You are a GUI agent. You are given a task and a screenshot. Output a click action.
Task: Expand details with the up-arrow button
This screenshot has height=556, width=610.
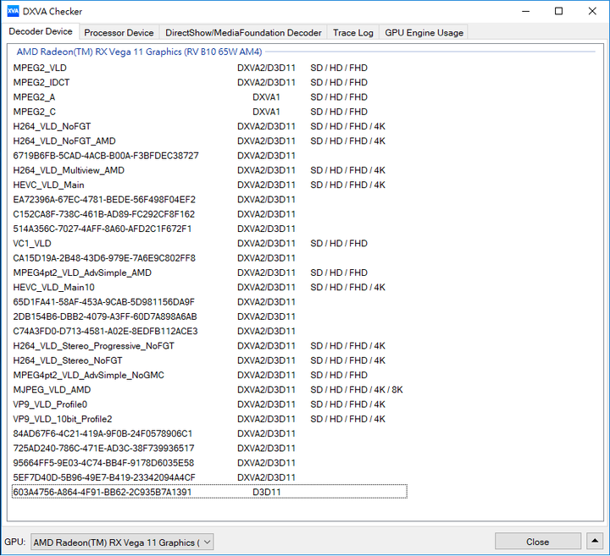[x=595, y=541]
